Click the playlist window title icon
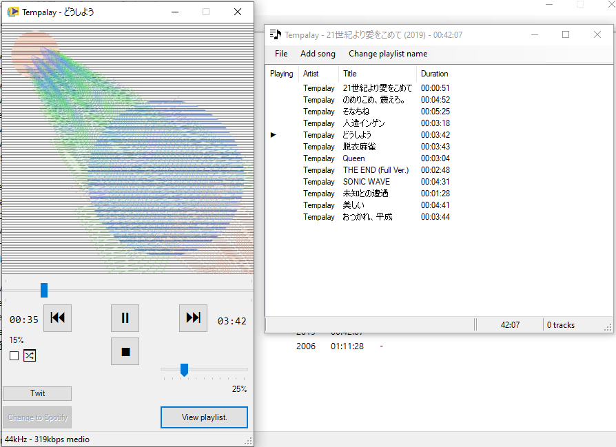 [x=276, y=34]
